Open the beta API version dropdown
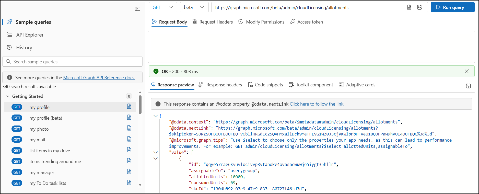The height and width of the screenshot is (194, 479). pos(194,7)
